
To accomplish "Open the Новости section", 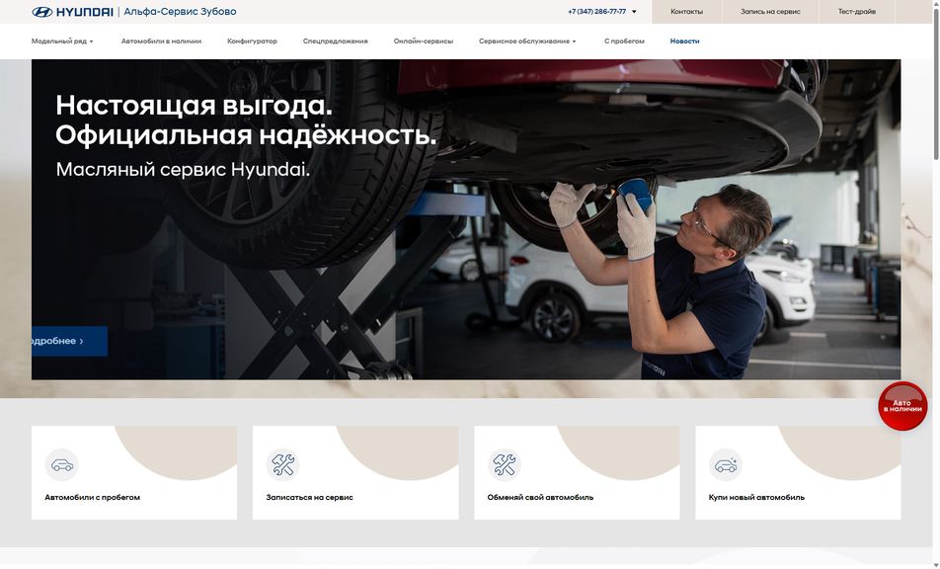I will coord(684,41).
